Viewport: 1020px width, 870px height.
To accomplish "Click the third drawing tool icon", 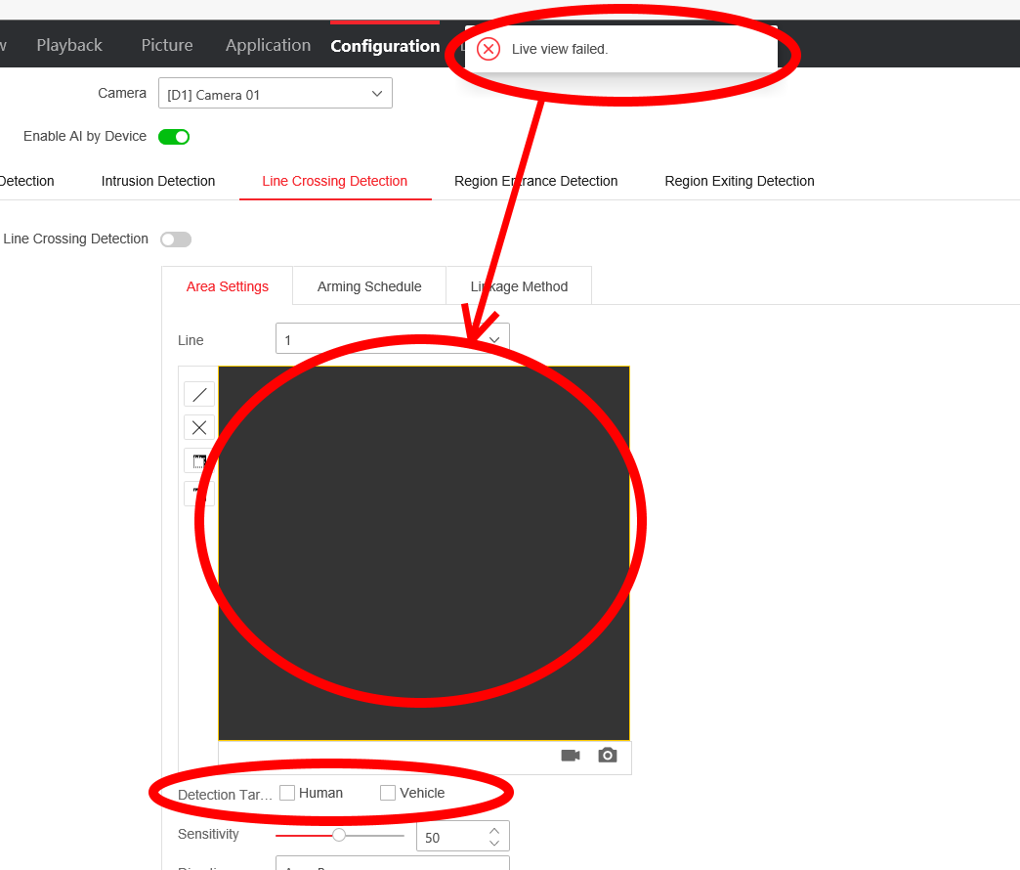I will pyautogui.click(x=199, y=460).
